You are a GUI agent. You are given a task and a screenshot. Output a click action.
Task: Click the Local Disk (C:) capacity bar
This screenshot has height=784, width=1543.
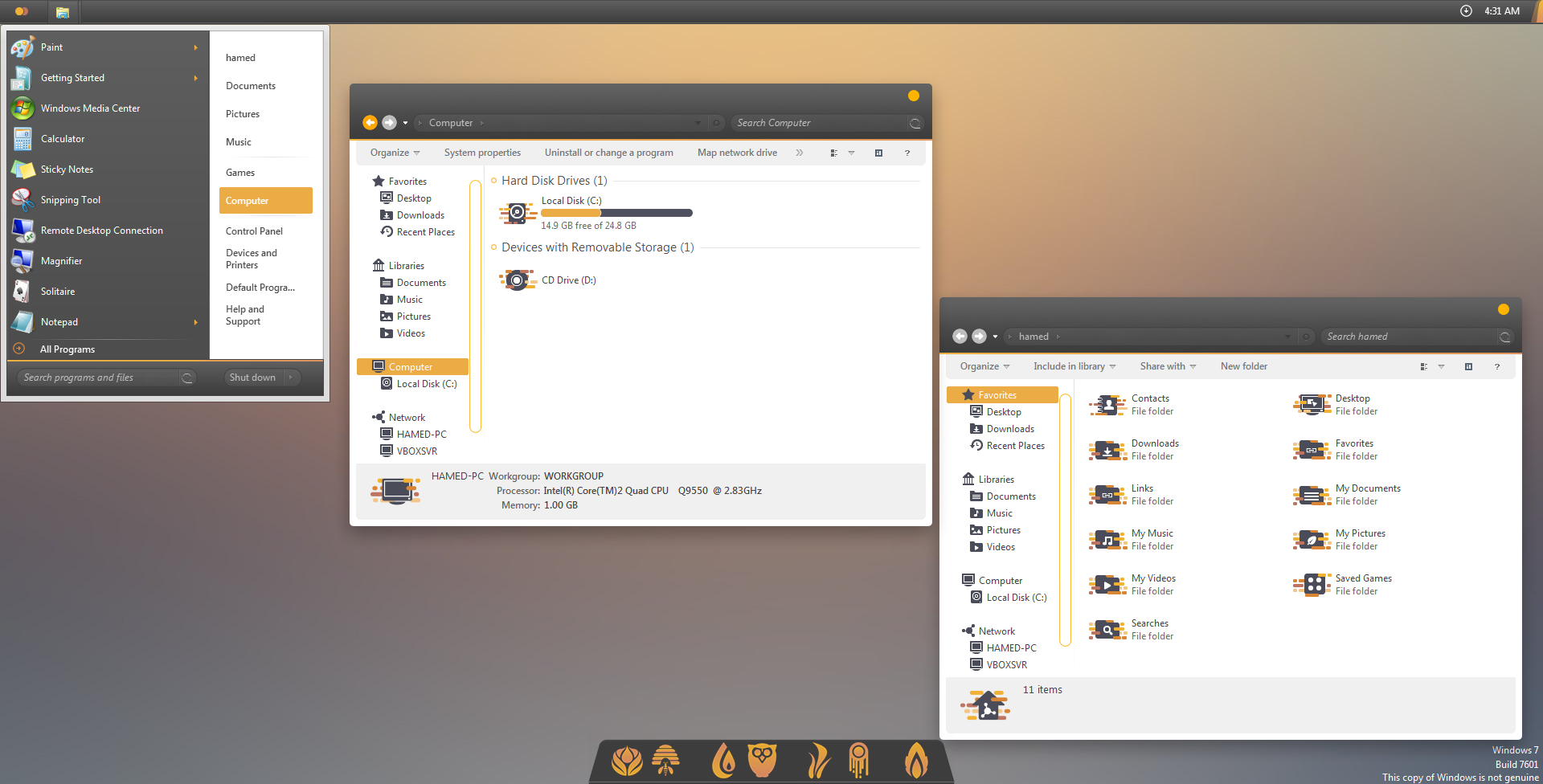point(616,212)
